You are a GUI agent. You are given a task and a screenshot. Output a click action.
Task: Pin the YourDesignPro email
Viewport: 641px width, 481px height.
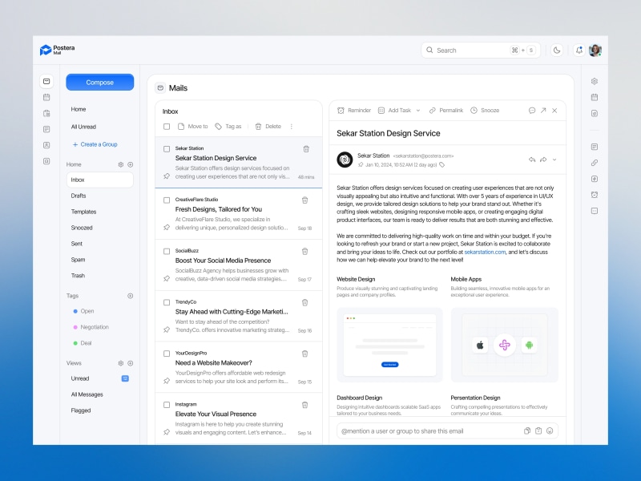pyautogui.click(x=167, y=381)
